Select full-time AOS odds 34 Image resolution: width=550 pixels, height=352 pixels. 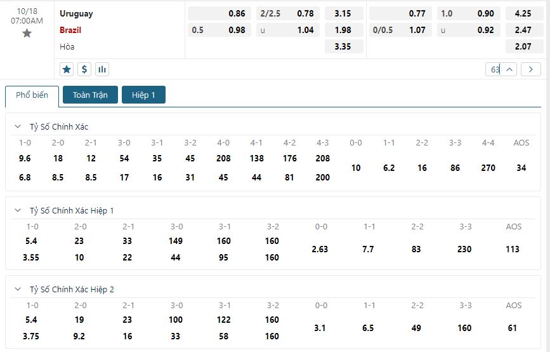pyautogui.click(x=521, y=168)
